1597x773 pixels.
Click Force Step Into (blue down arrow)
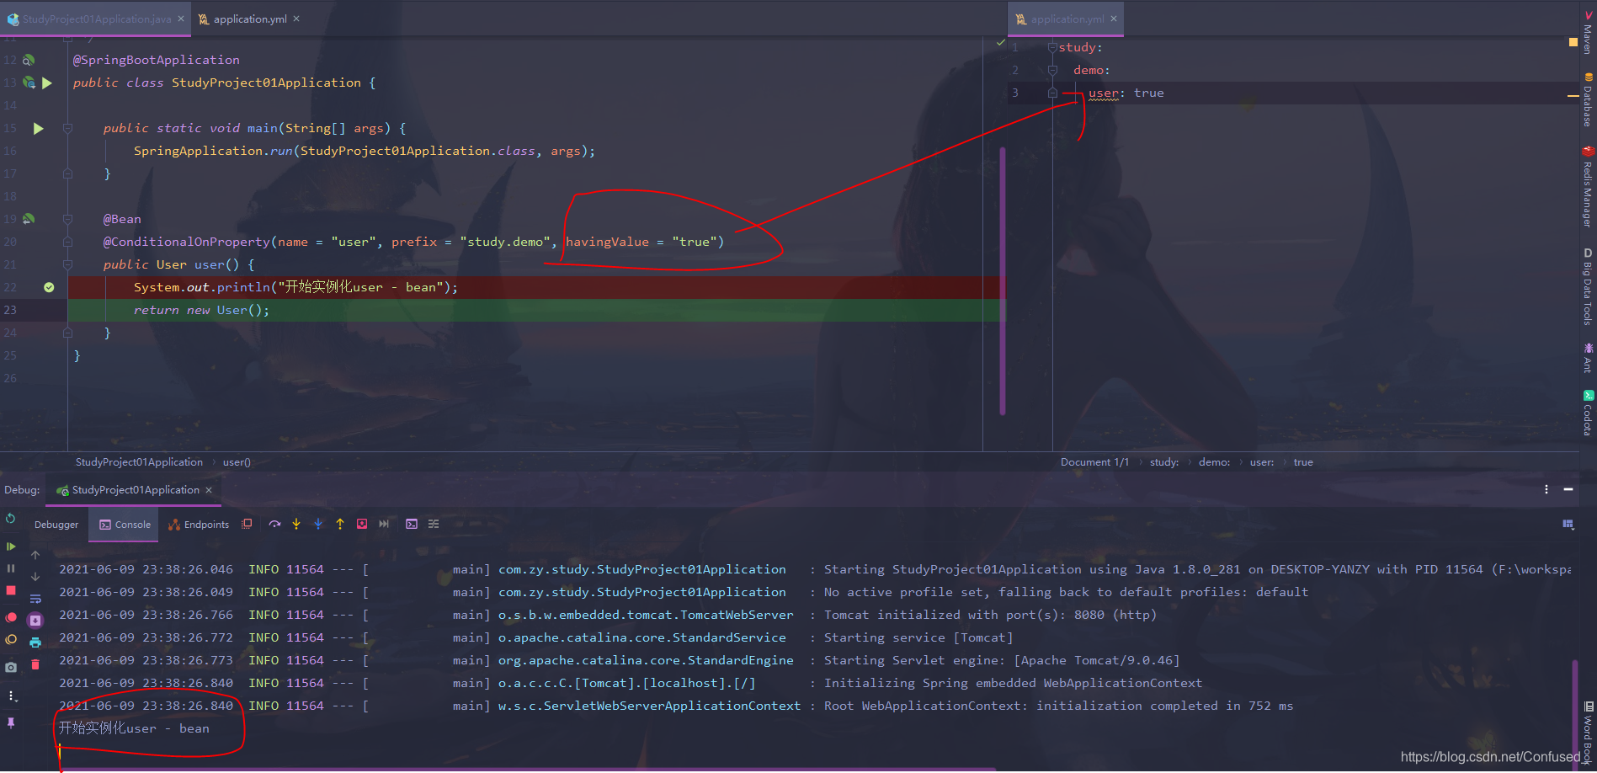318,524
